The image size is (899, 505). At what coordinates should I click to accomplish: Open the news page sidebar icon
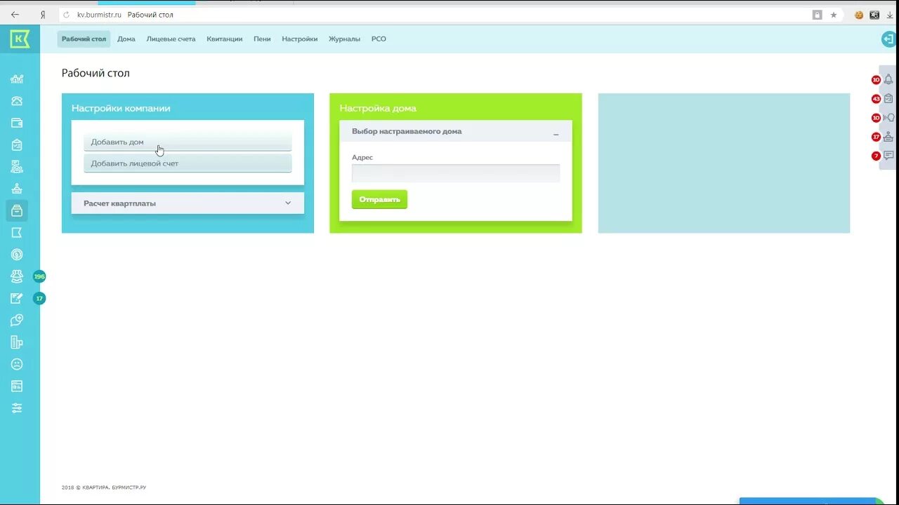(17, 386)
